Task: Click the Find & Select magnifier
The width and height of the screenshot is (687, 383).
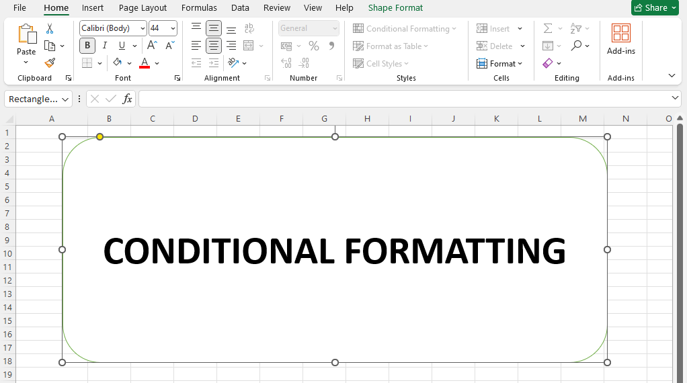Action: 576,46
